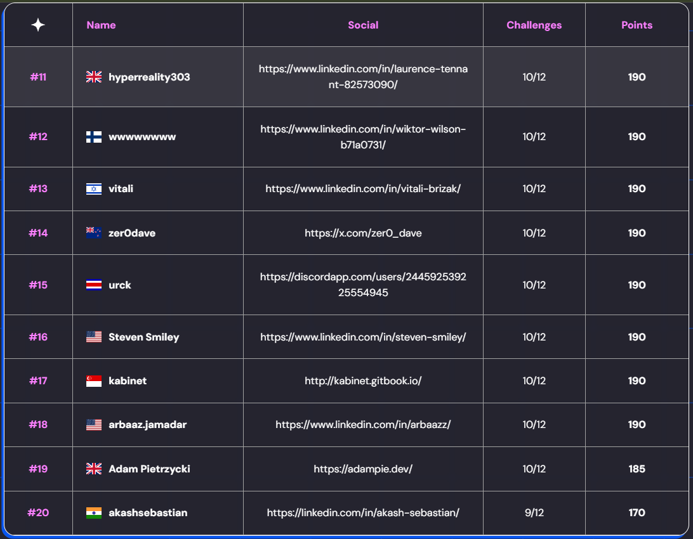Image resolution: width=693 pixels, height=539 pixels.
Task: Open Adam Pietrzycki's adampie.dev link
Action: (x=363, y=469)
